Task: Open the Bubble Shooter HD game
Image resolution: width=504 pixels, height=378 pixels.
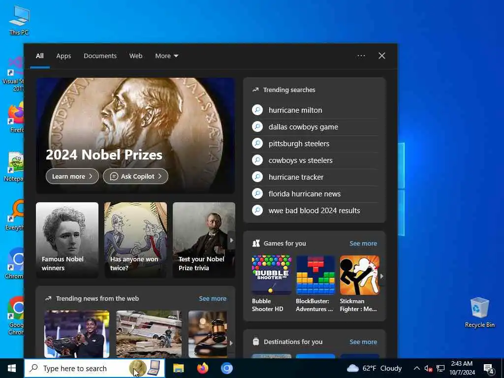Action: (x=271, y=284)
